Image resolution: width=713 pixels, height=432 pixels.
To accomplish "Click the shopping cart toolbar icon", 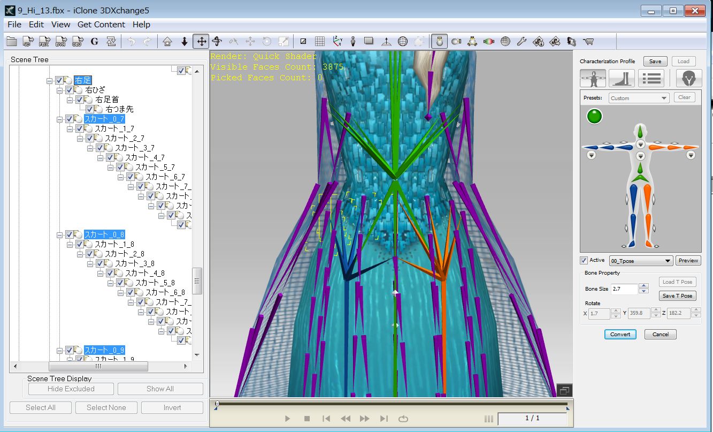I will (x=588, y=41).
